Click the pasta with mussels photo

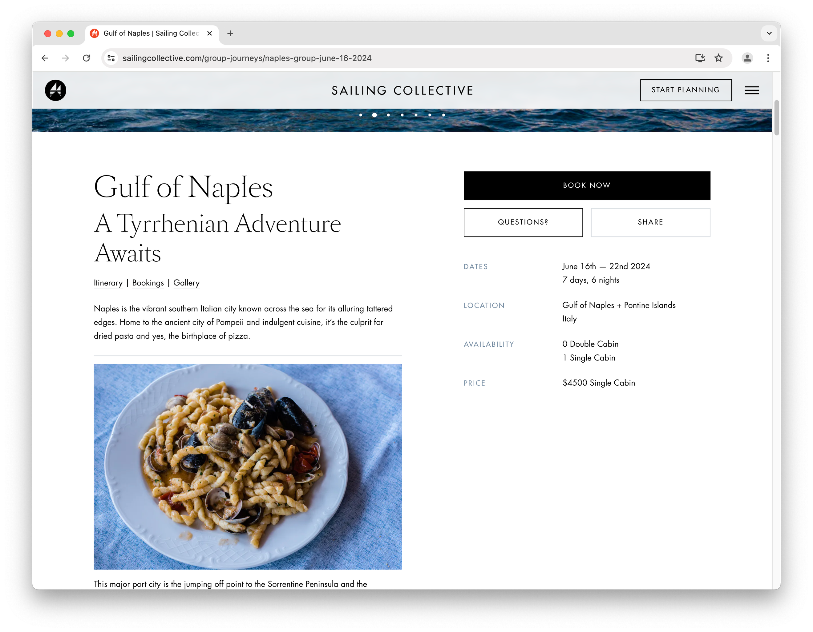click(x=248, y=466)
